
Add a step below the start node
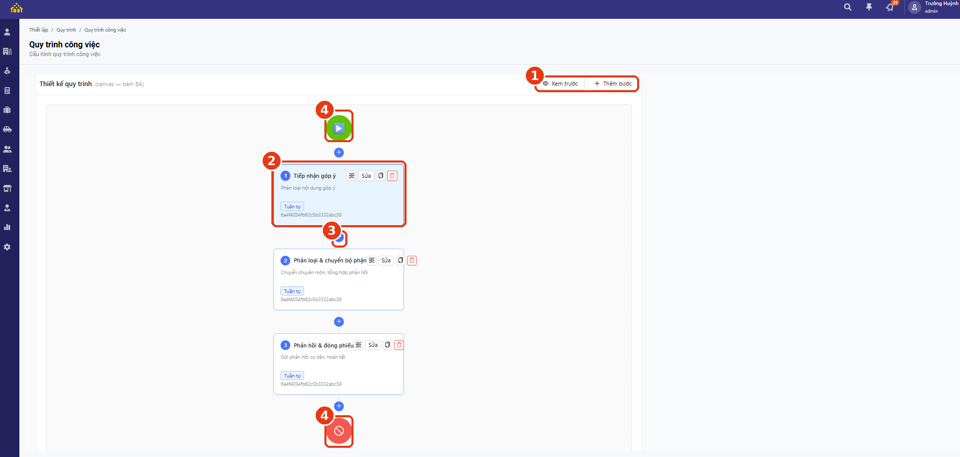pos(339,152)
